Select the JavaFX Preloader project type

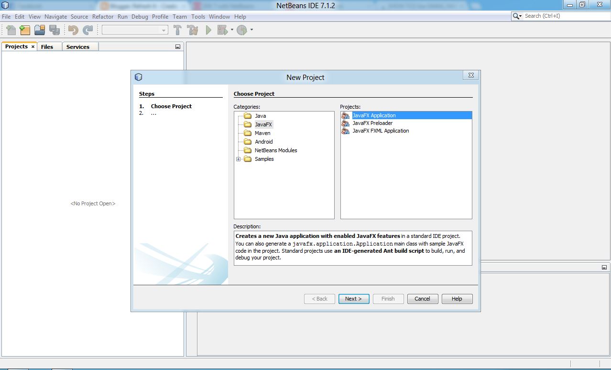click(x=372, y=123)
